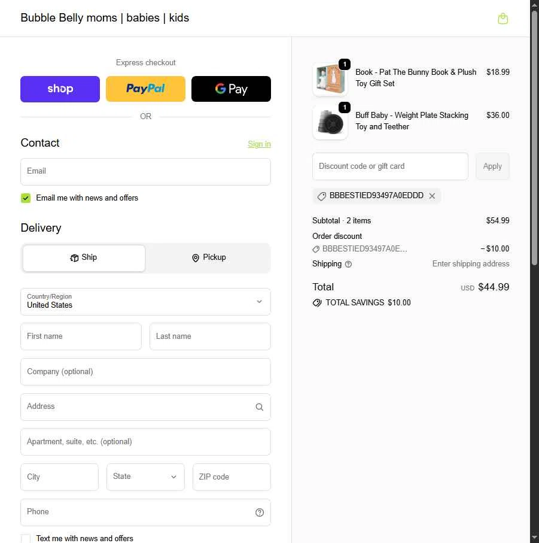Click the phone field help icon
This screenshot has width=539, height=543.
coord(260,512)
